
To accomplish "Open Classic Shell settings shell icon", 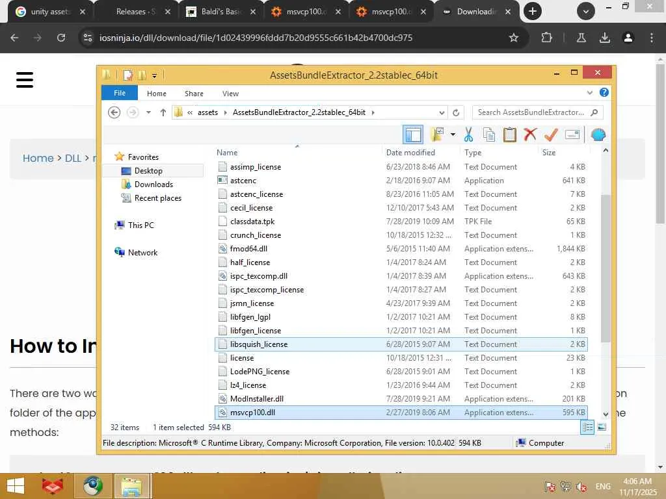I will pos(598,135).
